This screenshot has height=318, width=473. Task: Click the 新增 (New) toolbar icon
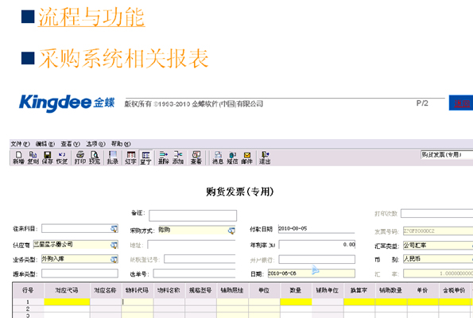click(18, 157)
